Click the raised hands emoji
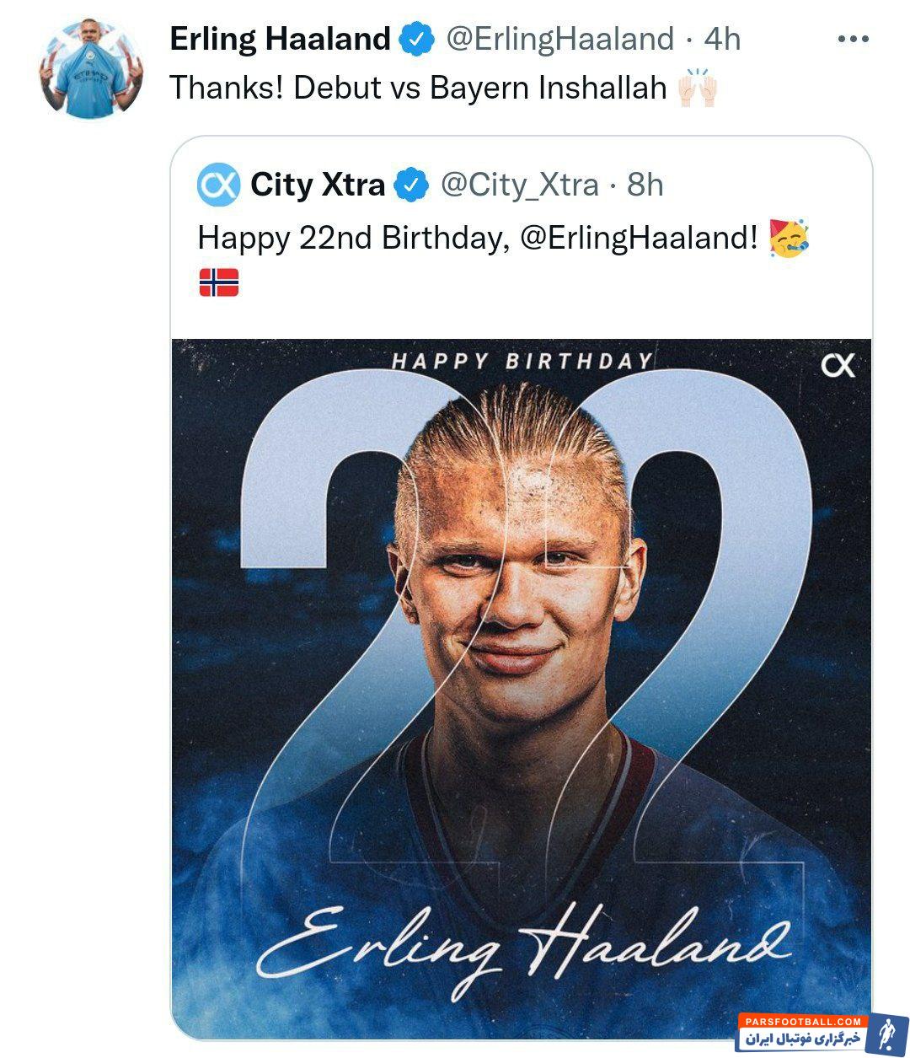Screen dimensions: 910x1058 pos(697,88)
